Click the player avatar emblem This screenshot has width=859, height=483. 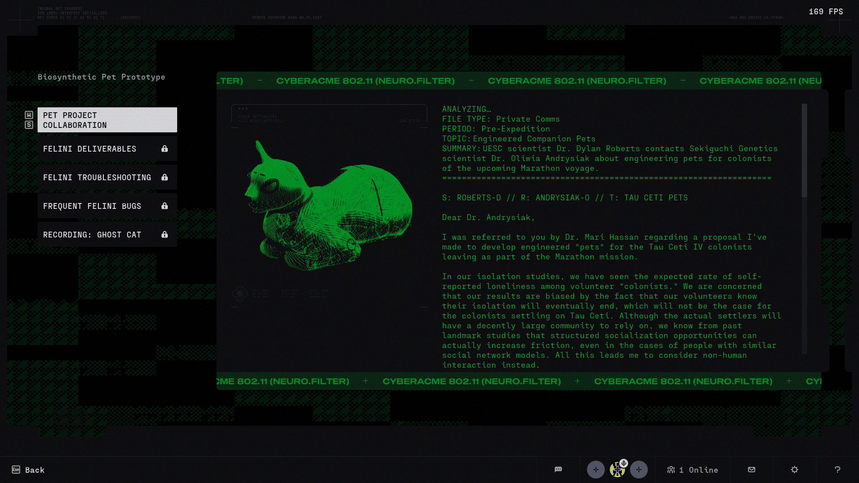click(x=617, y=470)
